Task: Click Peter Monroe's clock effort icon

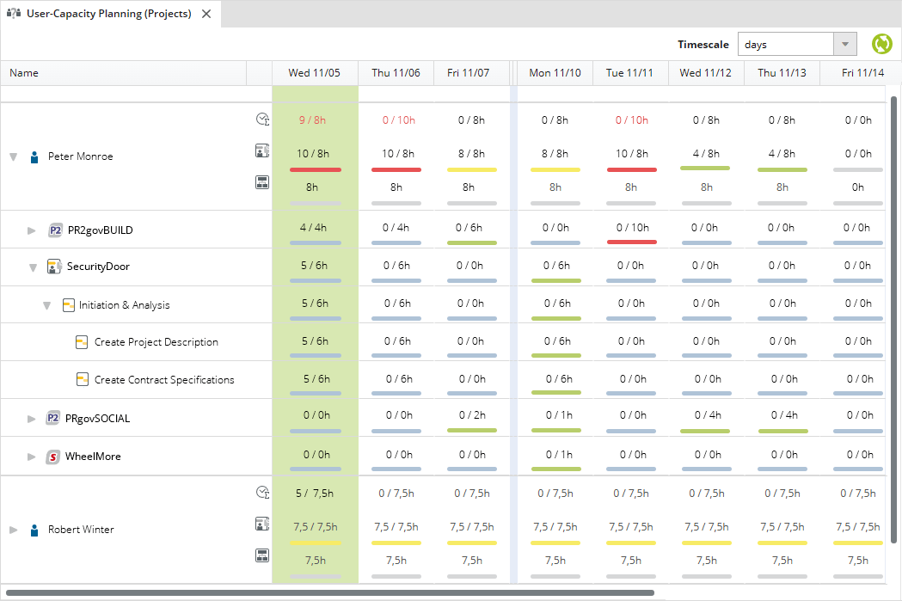Action: (262, 120)
